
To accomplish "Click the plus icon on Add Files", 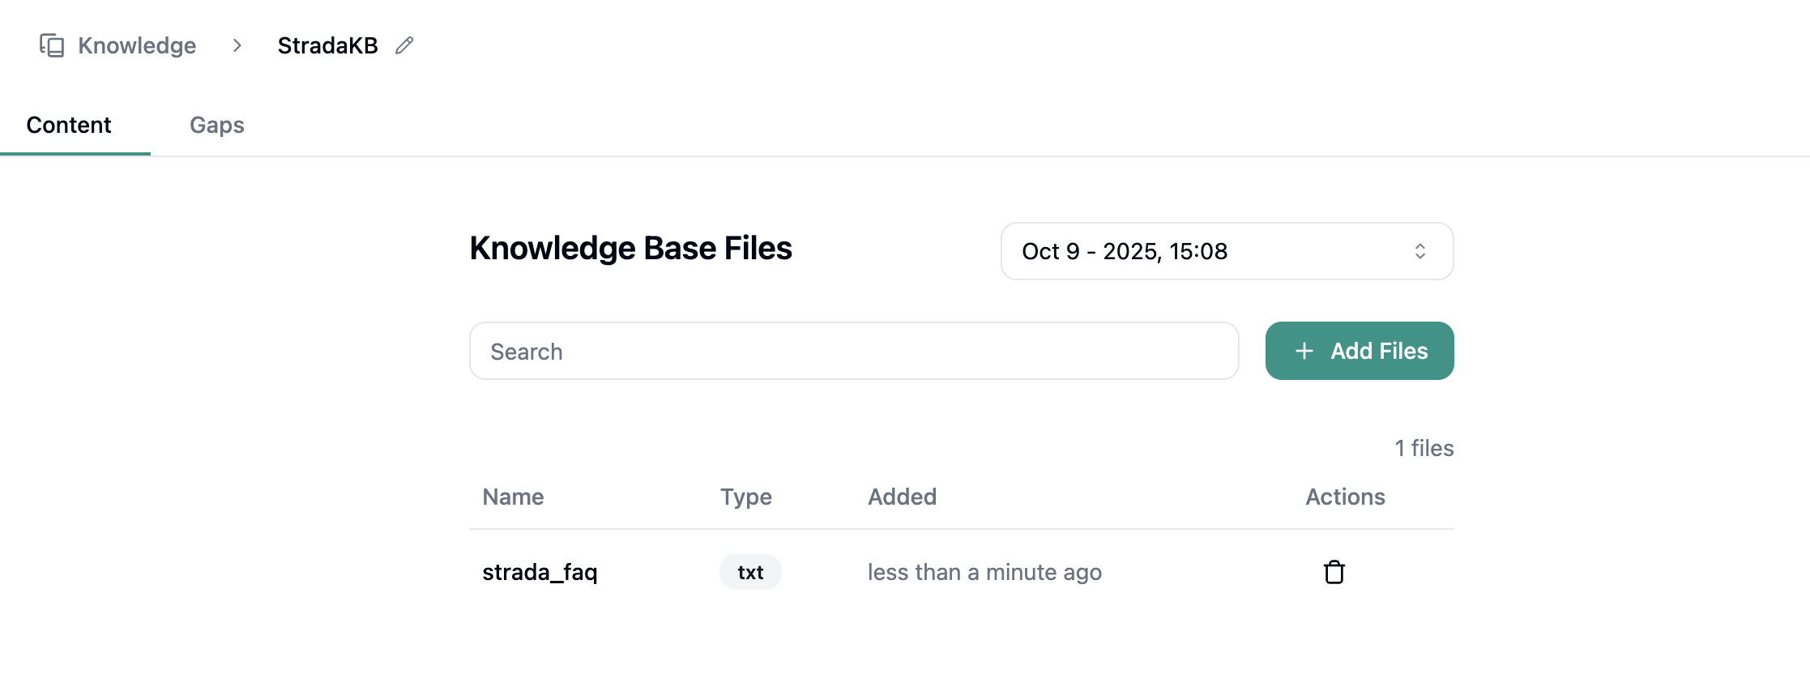I will tap(1304, 351).
